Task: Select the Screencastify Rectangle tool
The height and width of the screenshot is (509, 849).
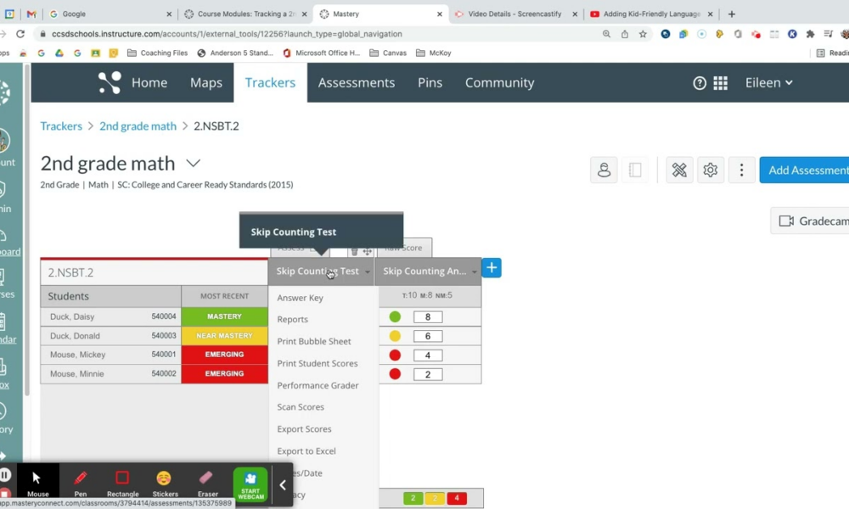Action: tap(122, 483)
